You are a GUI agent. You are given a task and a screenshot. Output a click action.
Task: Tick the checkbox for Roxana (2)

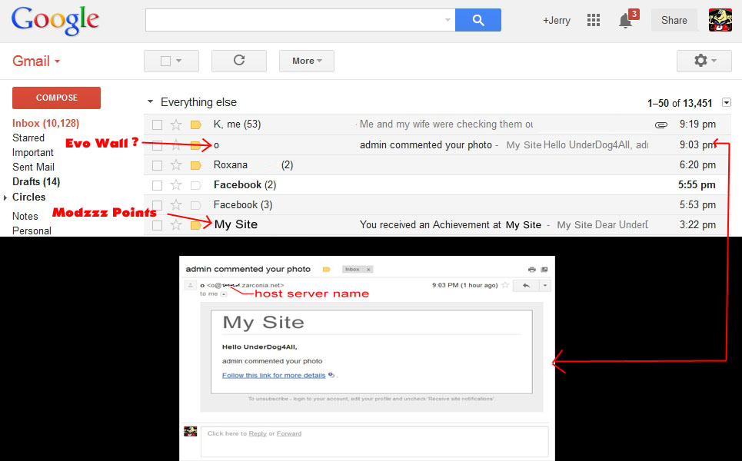pos(157,165)
